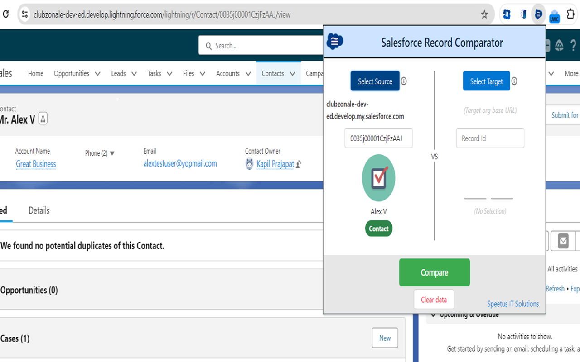This screenshot has width=580, height=362.
Task: Click the Record Comparator cloud logo
Action: pos(335,42)
